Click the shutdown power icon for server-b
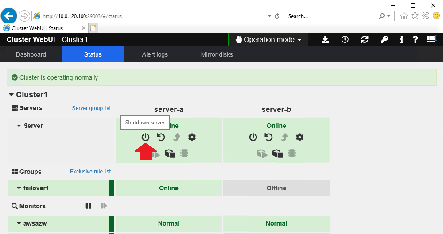443x234 pixels. click(253, 137)
